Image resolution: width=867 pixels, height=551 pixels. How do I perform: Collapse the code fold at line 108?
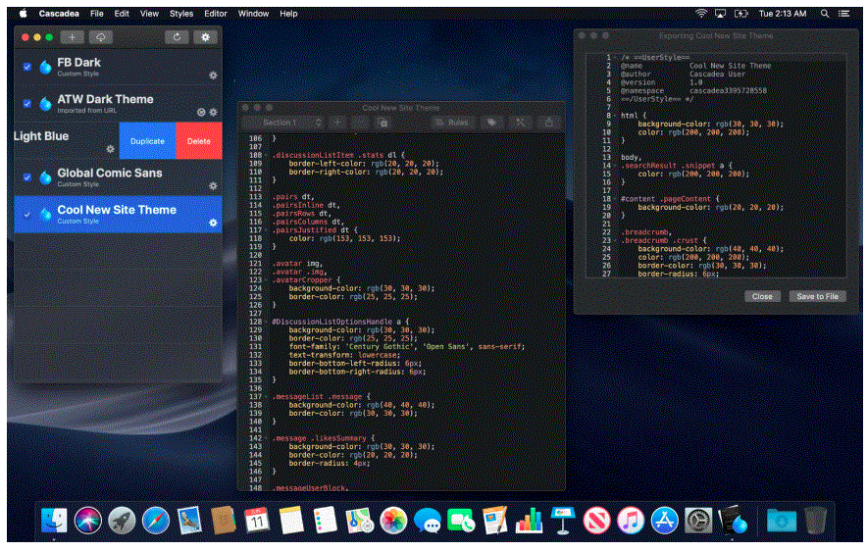(267, 155)
